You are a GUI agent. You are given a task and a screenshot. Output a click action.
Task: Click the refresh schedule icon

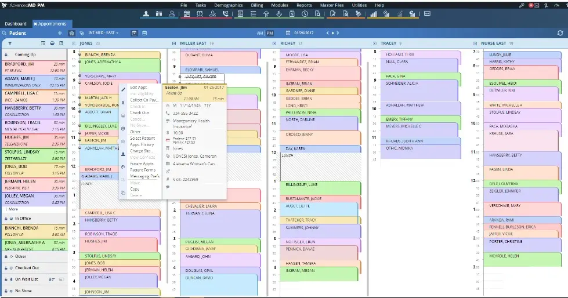click(x=560, y=33)
